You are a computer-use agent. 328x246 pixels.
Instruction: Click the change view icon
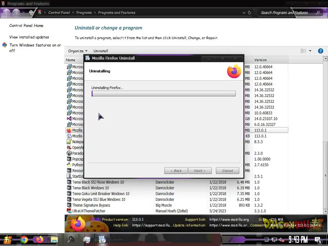(303, 51)
